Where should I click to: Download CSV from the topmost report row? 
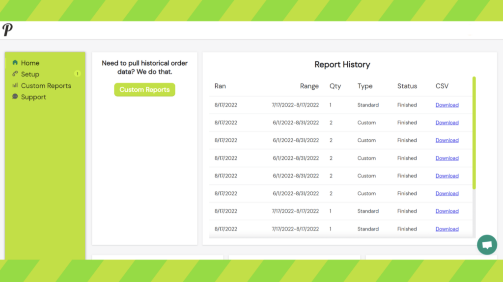447,105
